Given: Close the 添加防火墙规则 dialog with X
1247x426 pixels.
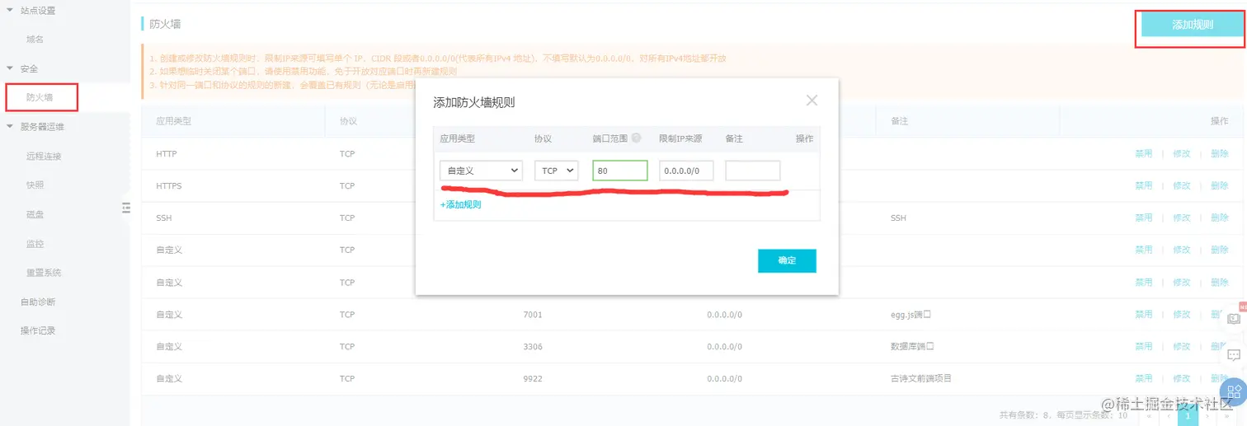Looking at the screenshot, I should pyautogui.click(x=812, y=101).
